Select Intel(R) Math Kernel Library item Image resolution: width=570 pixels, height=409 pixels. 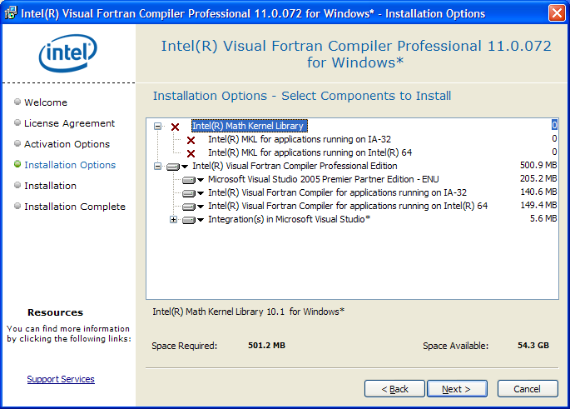coord(249,126)
